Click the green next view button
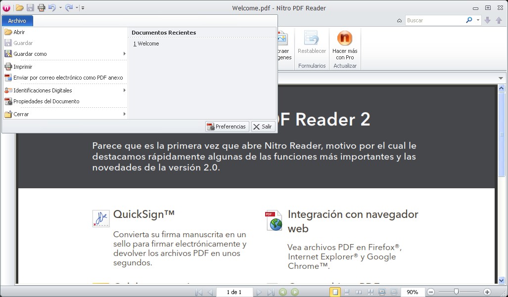 tap(294, 292)
